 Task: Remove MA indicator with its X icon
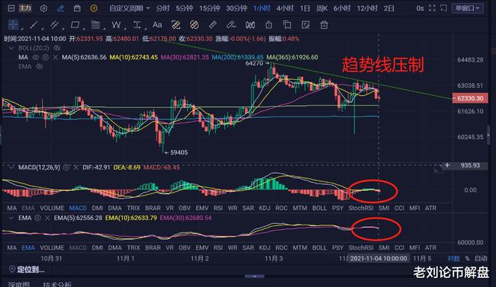point(55,57)
